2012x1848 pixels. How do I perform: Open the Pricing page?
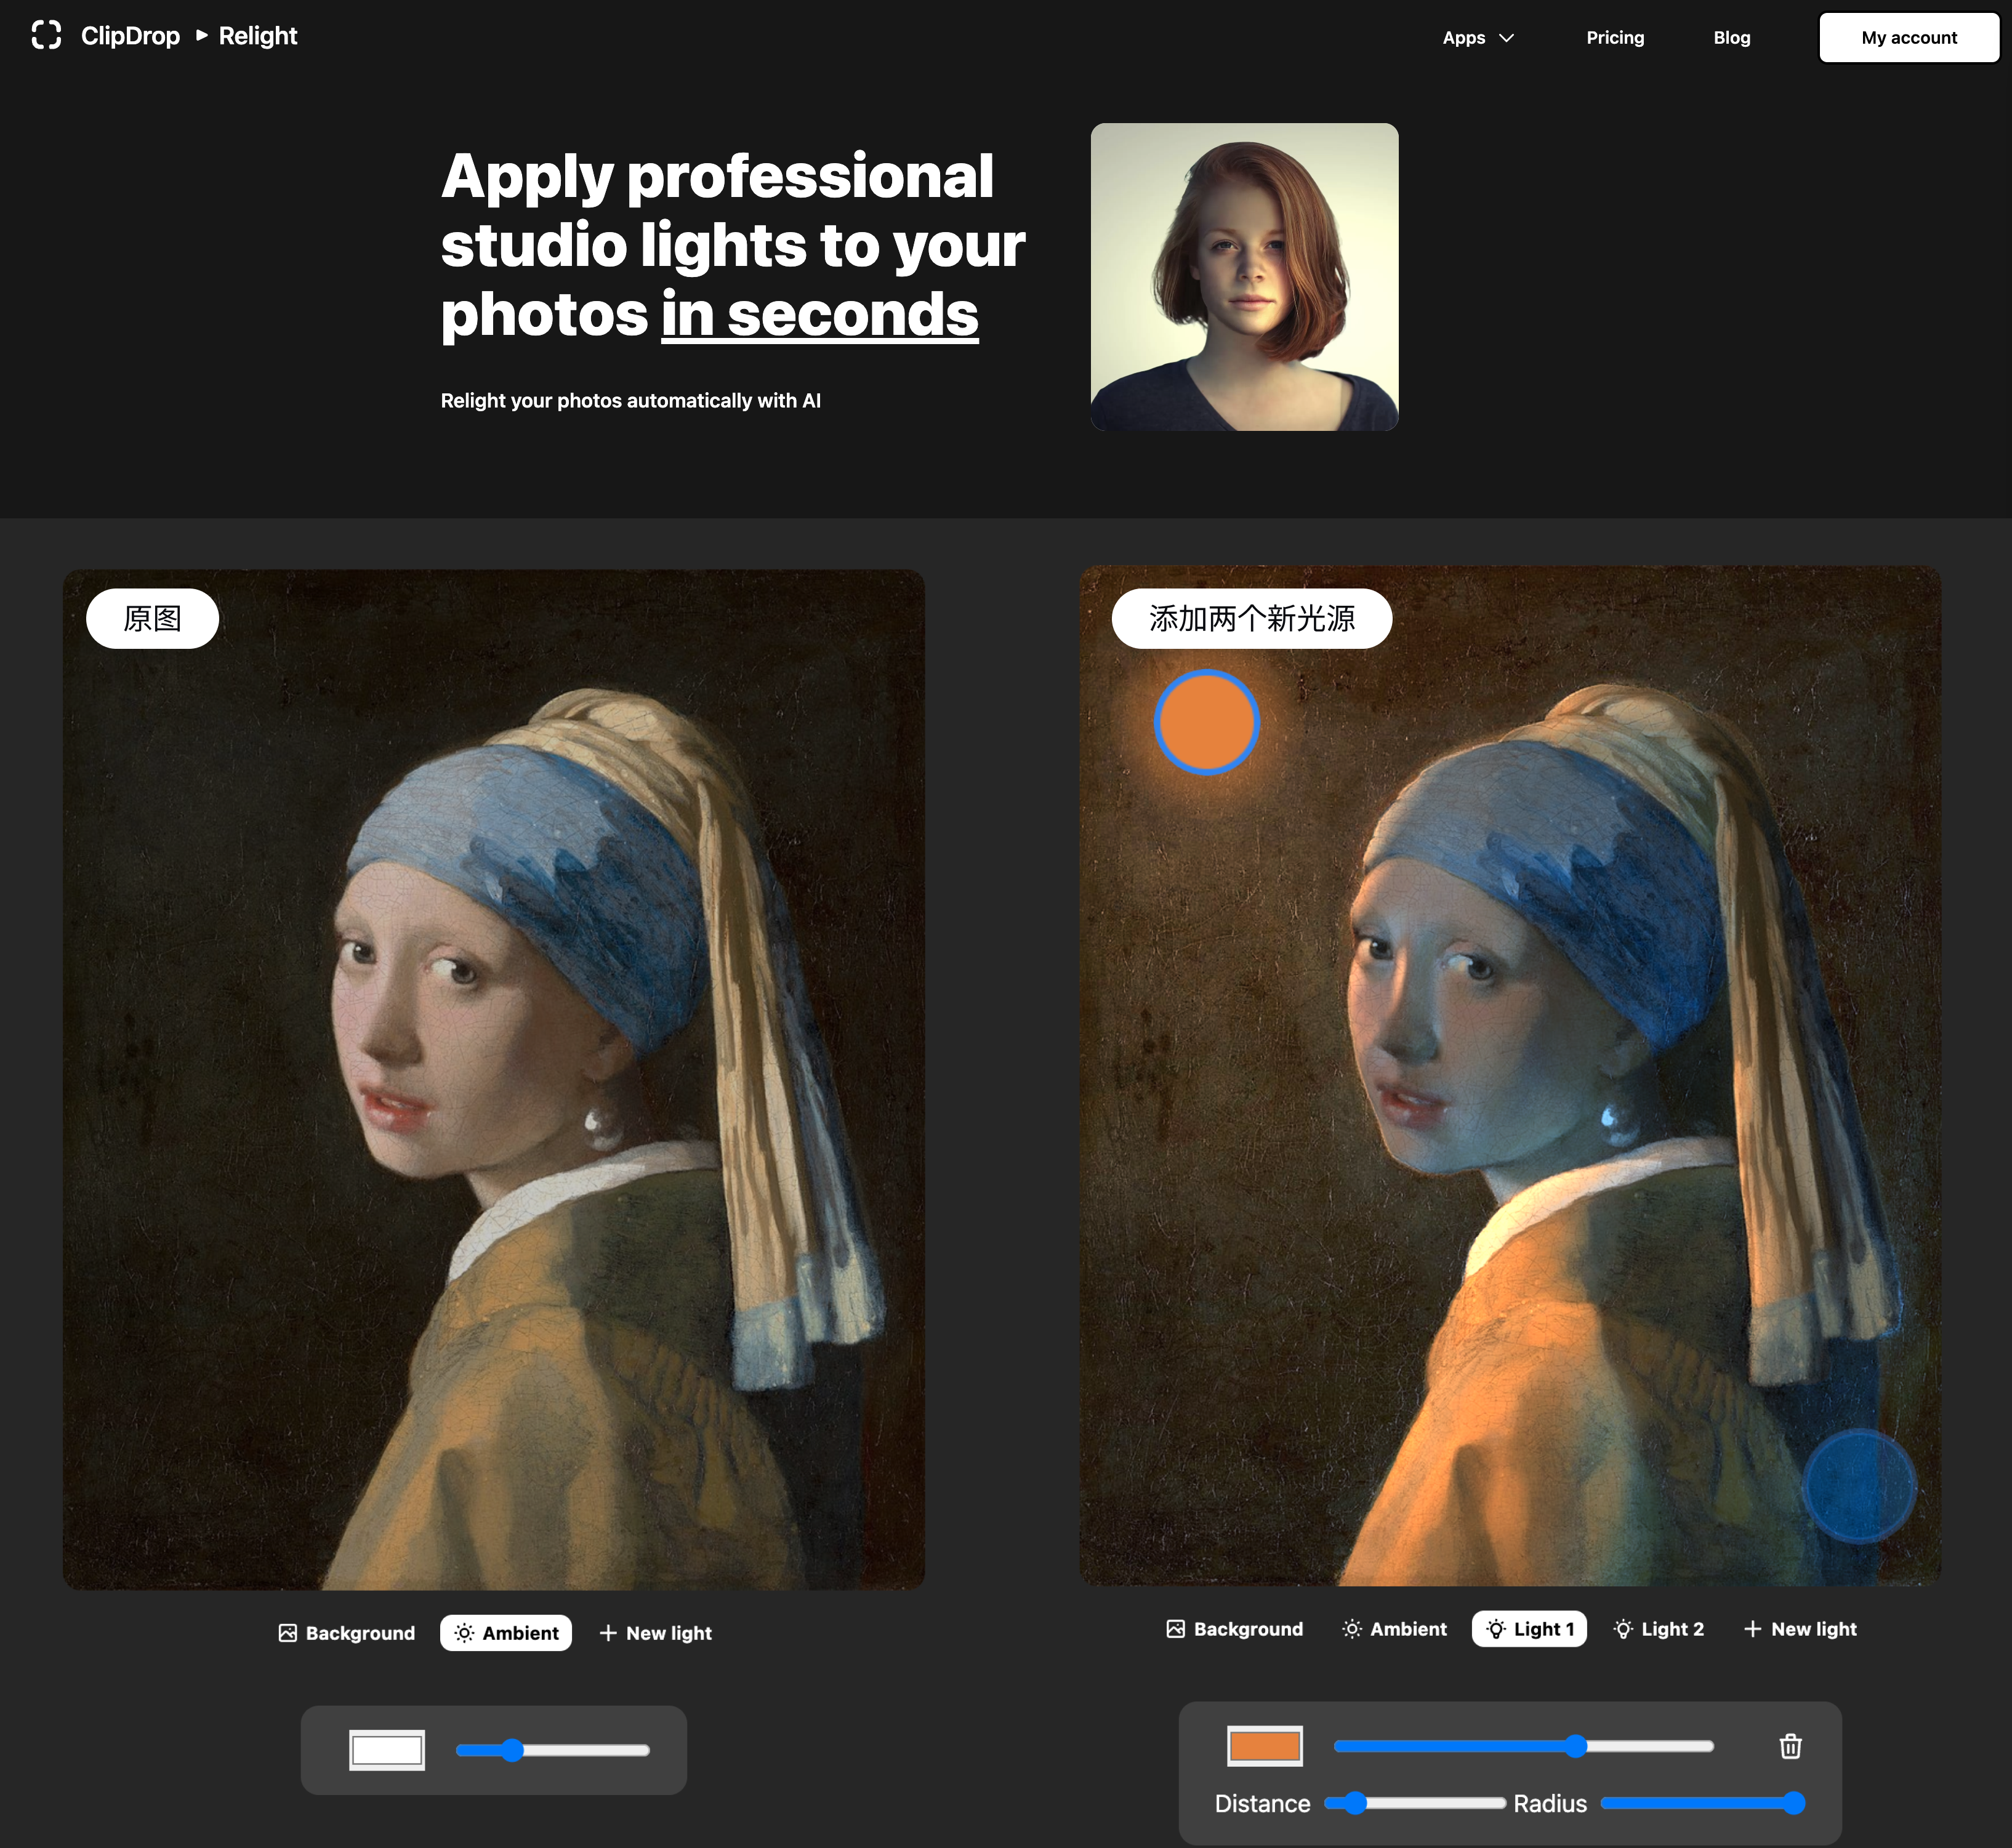[x=1614, y=38]
